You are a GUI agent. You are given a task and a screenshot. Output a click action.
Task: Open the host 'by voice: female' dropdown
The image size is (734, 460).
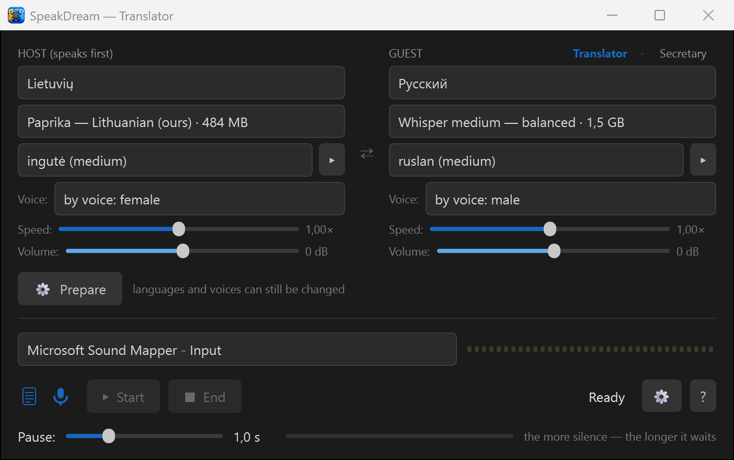coord(200,199)
